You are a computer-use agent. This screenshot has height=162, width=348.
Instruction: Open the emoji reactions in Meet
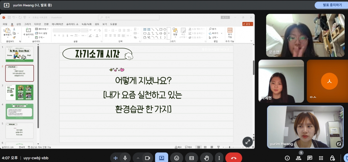click(177, 158)
